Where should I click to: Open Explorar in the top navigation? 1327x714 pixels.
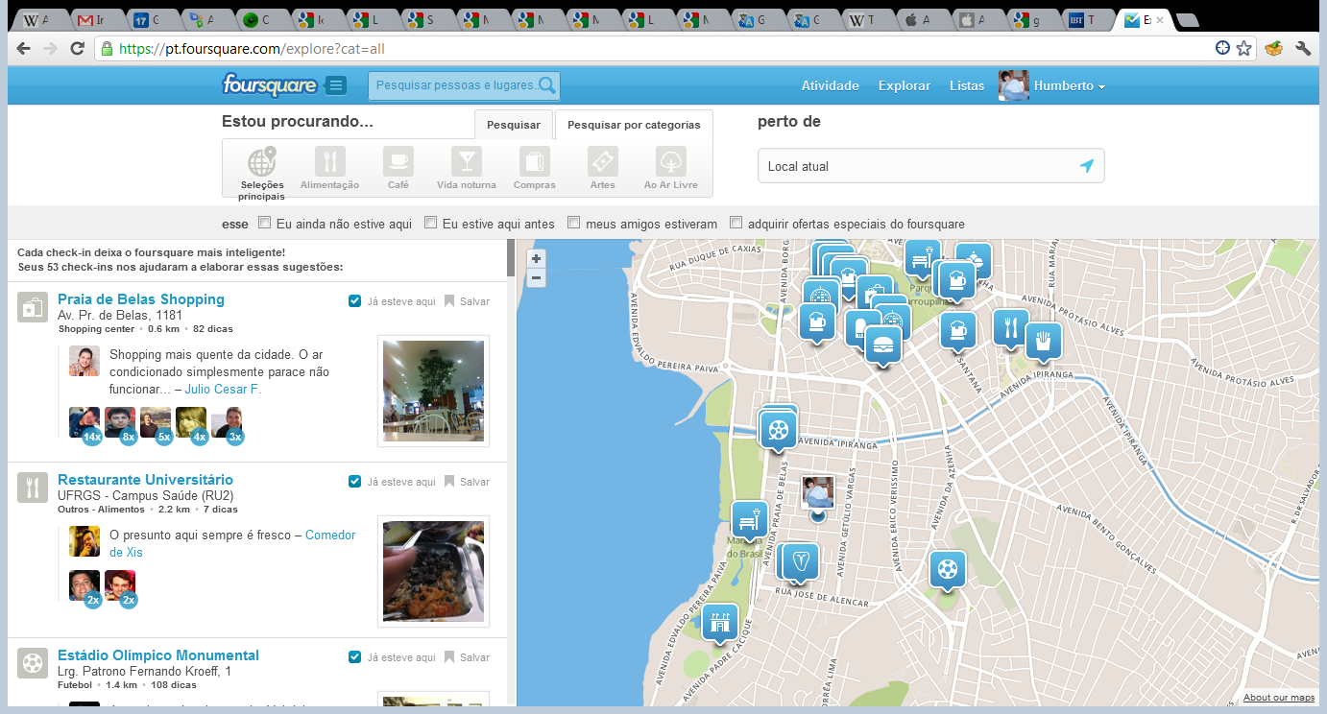(905, 85)
